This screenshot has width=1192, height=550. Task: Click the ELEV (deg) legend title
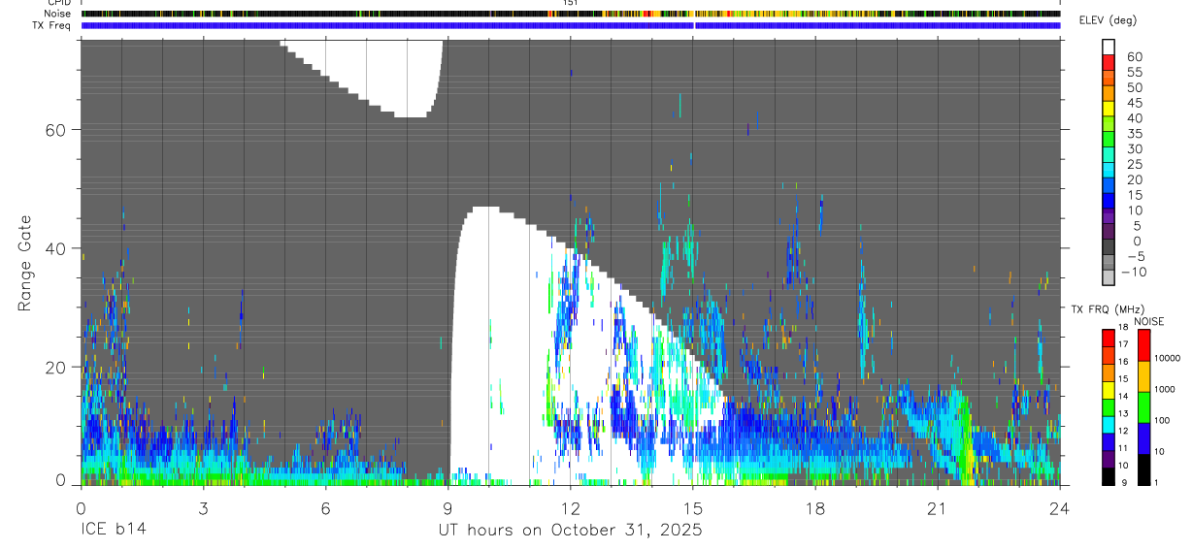click(1108, 20)
